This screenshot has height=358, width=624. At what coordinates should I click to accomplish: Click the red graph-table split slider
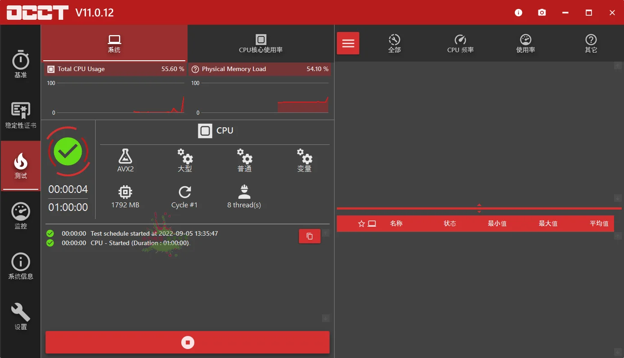pyautogui.click(x=479, y=208)
